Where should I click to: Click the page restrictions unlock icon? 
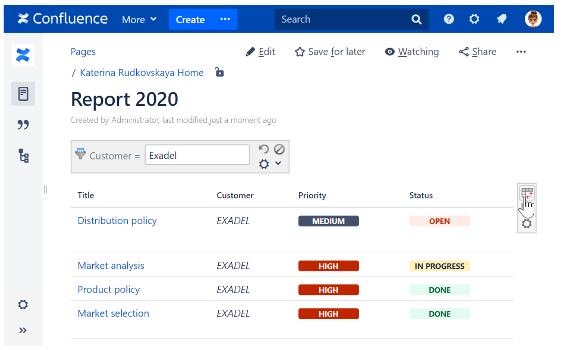click(x=220, y=73)
